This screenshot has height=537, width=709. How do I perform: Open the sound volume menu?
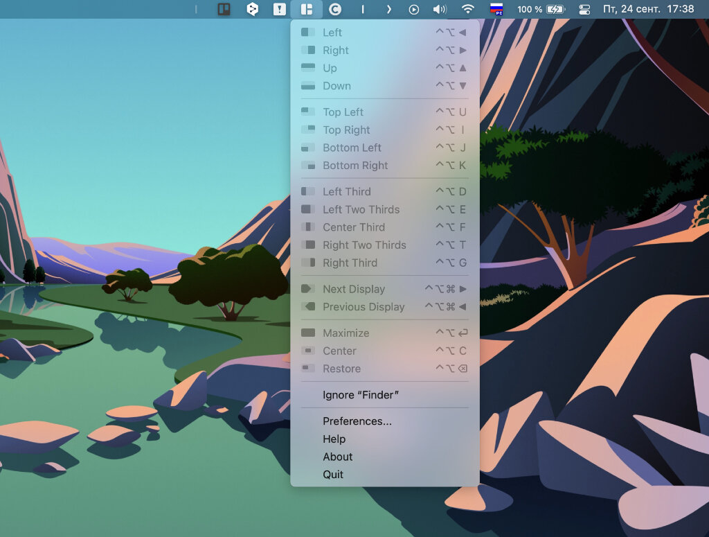point(440,9)
